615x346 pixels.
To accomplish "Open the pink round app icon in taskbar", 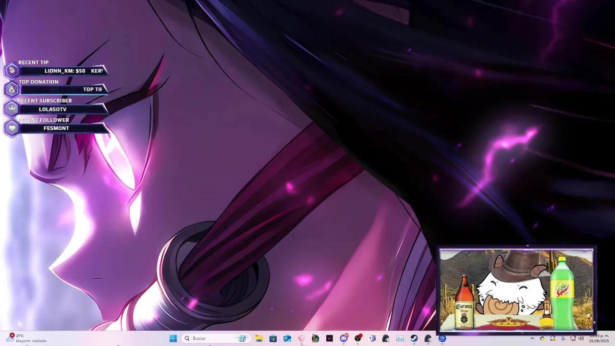I will click(x=301, y=338).
